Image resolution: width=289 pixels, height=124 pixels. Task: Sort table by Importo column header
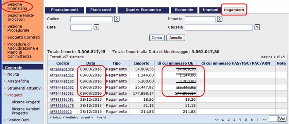[x=141, y=64]
